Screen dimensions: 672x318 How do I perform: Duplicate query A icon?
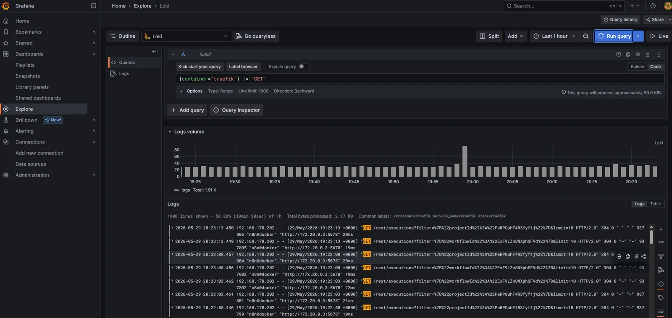(628, 55)
